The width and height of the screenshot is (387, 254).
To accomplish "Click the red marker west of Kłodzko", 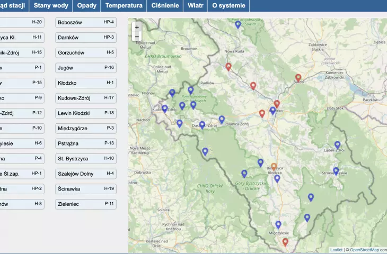I will click(262, 114).
